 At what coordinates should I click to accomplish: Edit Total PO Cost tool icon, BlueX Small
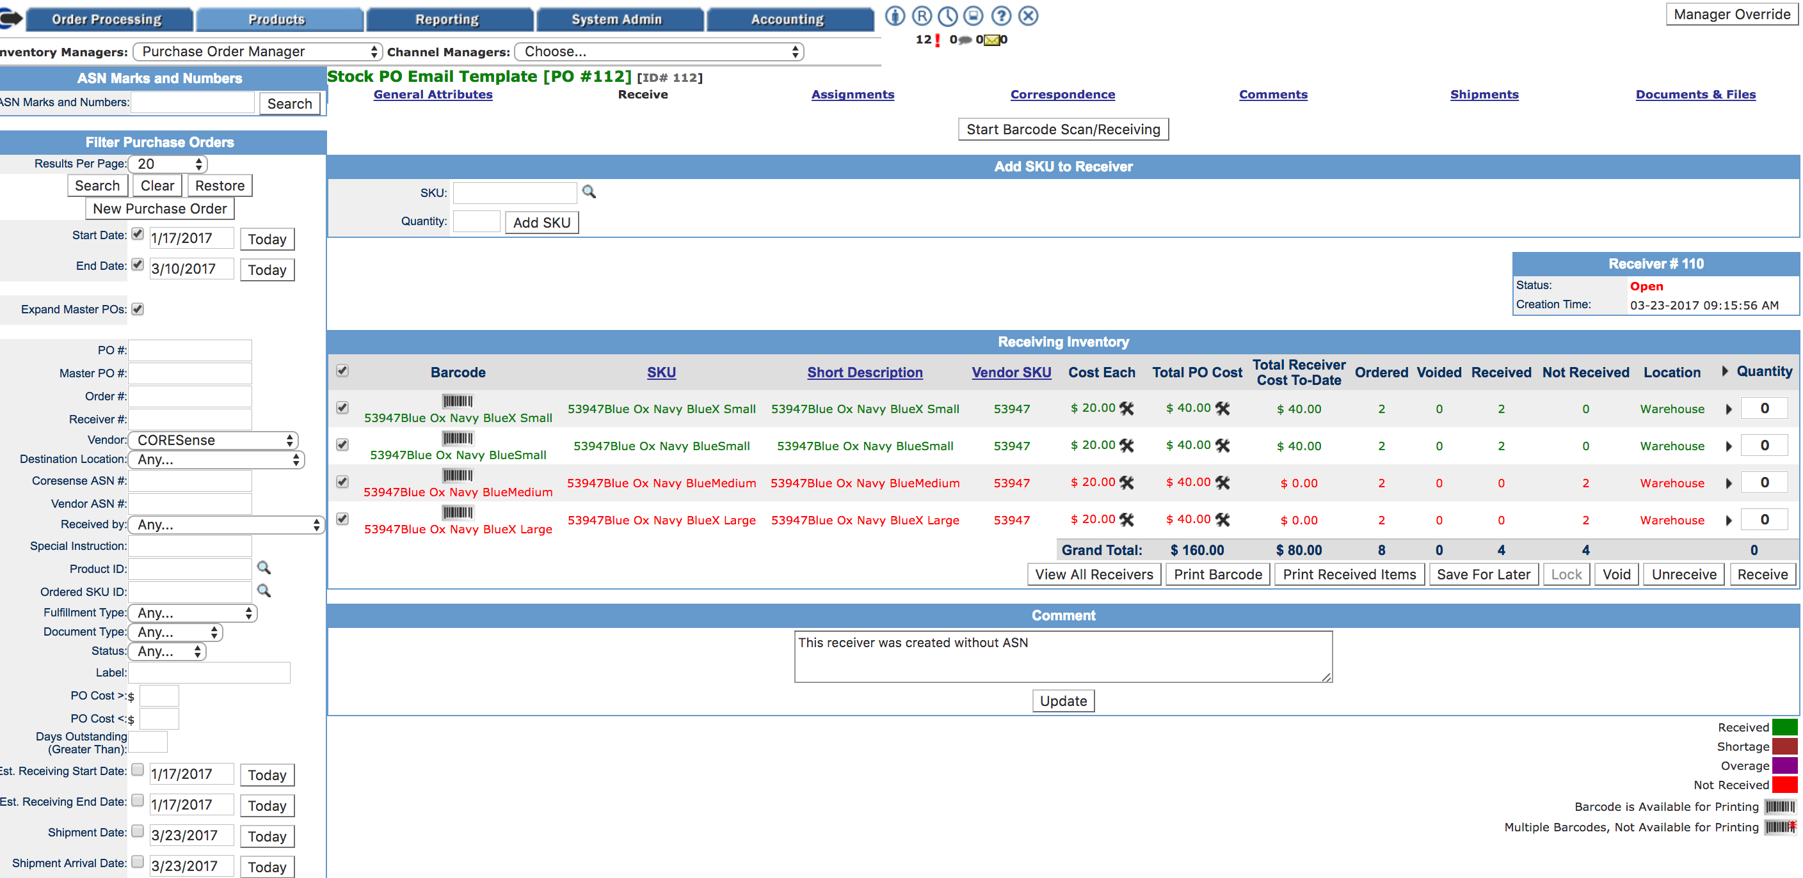click(1222, 408)
